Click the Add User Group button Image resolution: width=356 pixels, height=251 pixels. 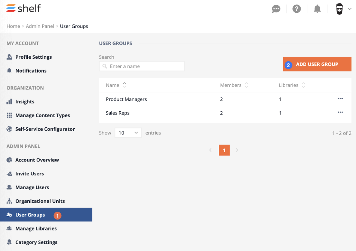pyautogui.click(x=317, y=64)
